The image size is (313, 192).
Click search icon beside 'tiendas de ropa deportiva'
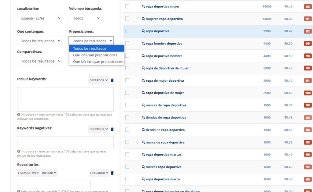point(143,117)
